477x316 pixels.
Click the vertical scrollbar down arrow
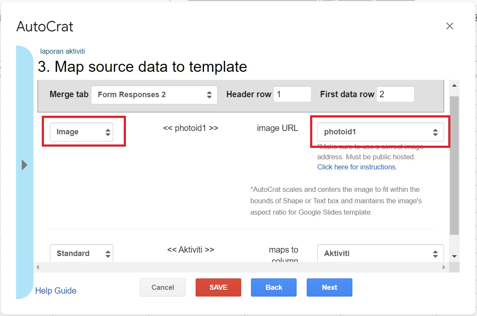tap(454, 256)
